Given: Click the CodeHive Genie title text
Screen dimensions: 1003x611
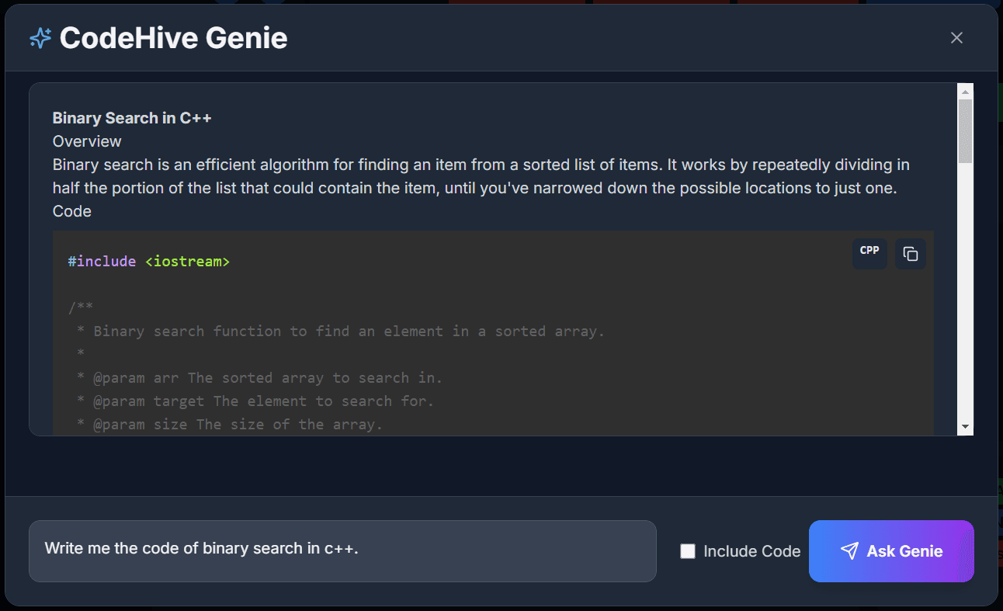Looking at the screenshot, I should point(173,38).
